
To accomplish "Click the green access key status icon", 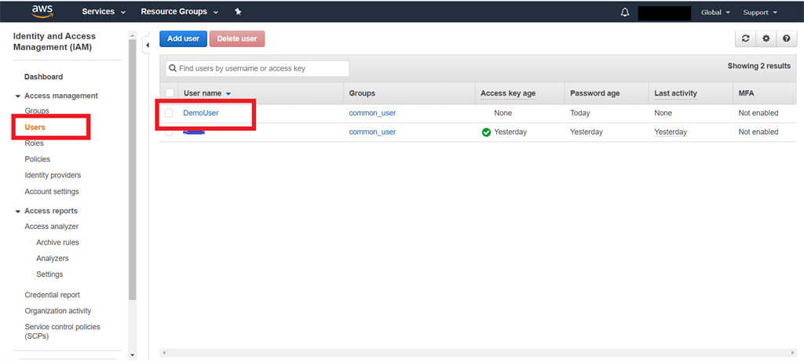I will [x=486, y=132].
